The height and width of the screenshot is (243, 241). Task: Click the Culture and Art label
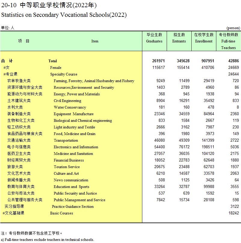[66, 174]
